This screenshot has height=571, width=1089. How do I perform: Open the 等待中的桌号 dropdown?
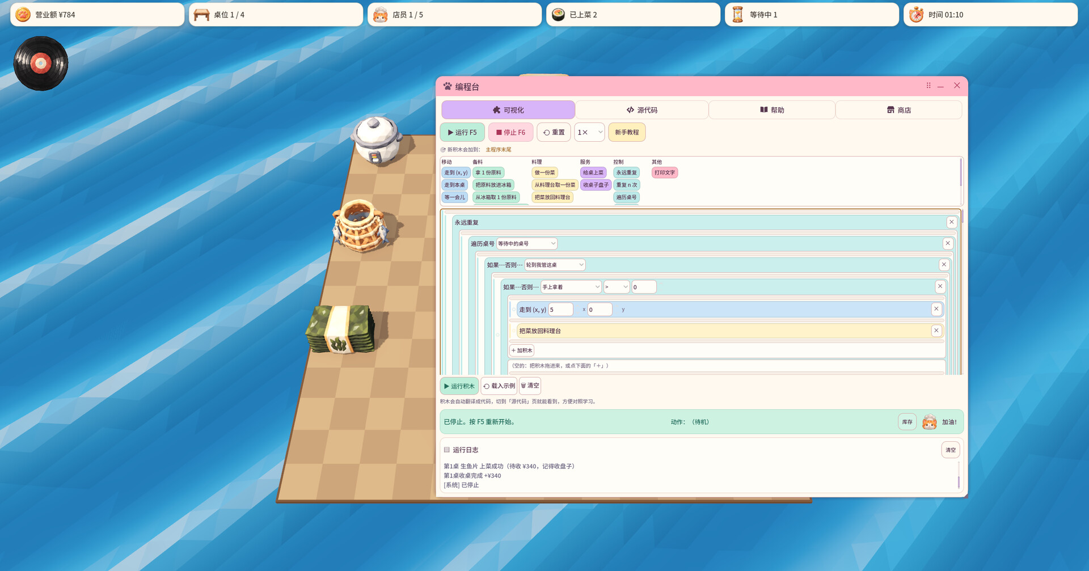click(x=526, y=243)
